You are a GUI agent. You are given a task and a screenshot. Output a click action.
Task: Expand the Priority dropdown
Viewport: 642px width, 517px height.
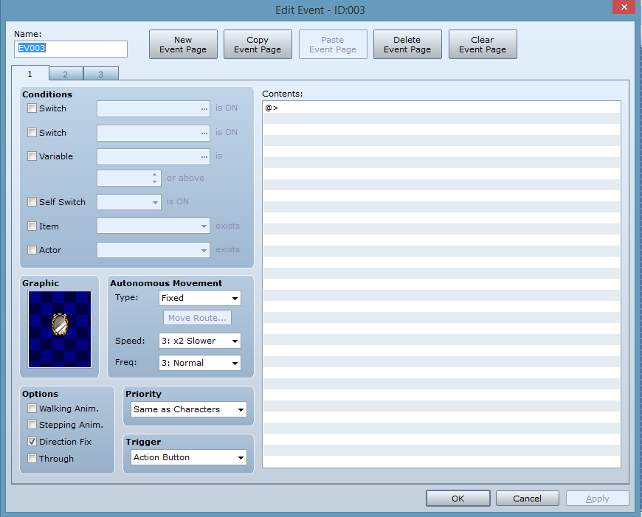tap(188, 409)
